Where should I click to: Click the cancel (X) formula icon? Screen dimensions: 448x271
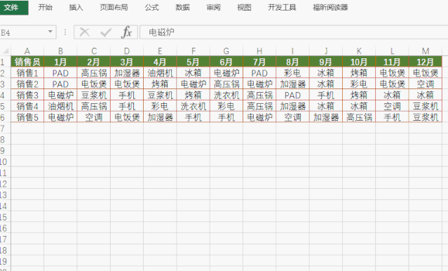click(85, 32)
